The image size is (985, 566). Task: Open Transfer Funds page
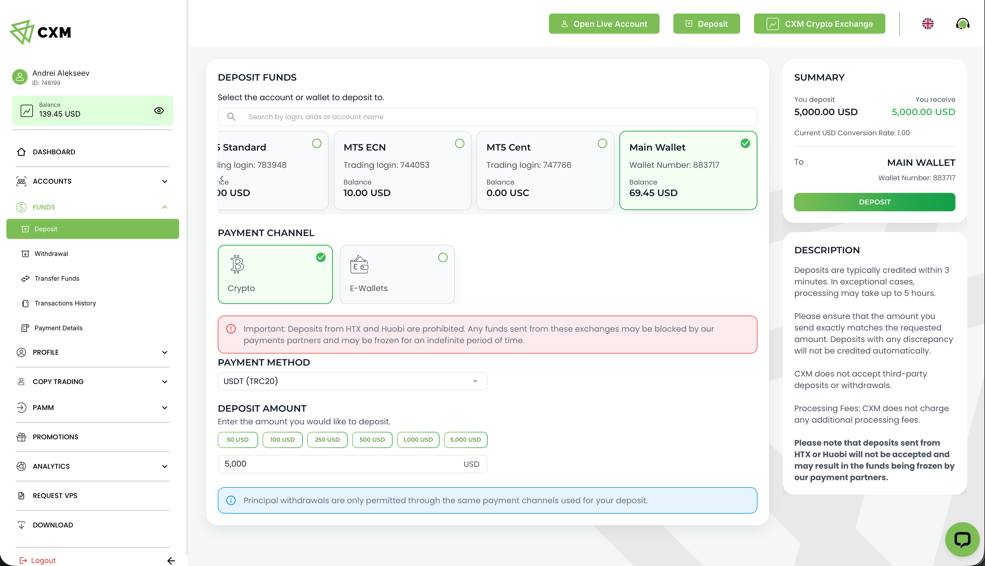point(57,278)
